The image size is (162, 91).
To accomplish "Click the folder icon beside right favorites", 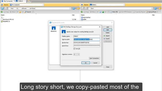I will (x=160, y=8).
